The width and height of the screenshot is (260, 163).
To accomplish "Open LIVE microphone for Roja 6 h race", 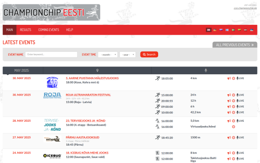I will [x=240, y=106].
